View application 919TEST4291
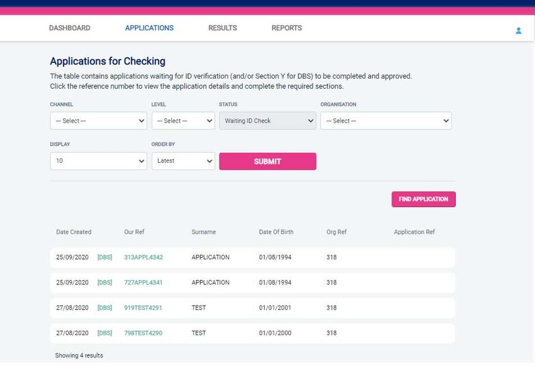 pyautogui.click(x=143, y=308)
